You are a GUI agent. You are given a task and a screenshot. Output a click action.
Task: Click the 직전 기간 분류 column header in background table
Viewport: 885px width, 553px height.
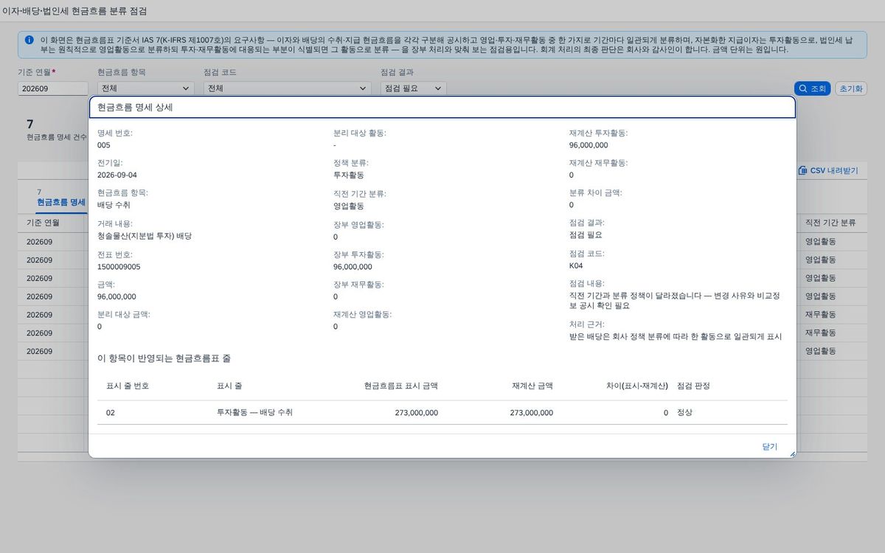coord(830,223)
